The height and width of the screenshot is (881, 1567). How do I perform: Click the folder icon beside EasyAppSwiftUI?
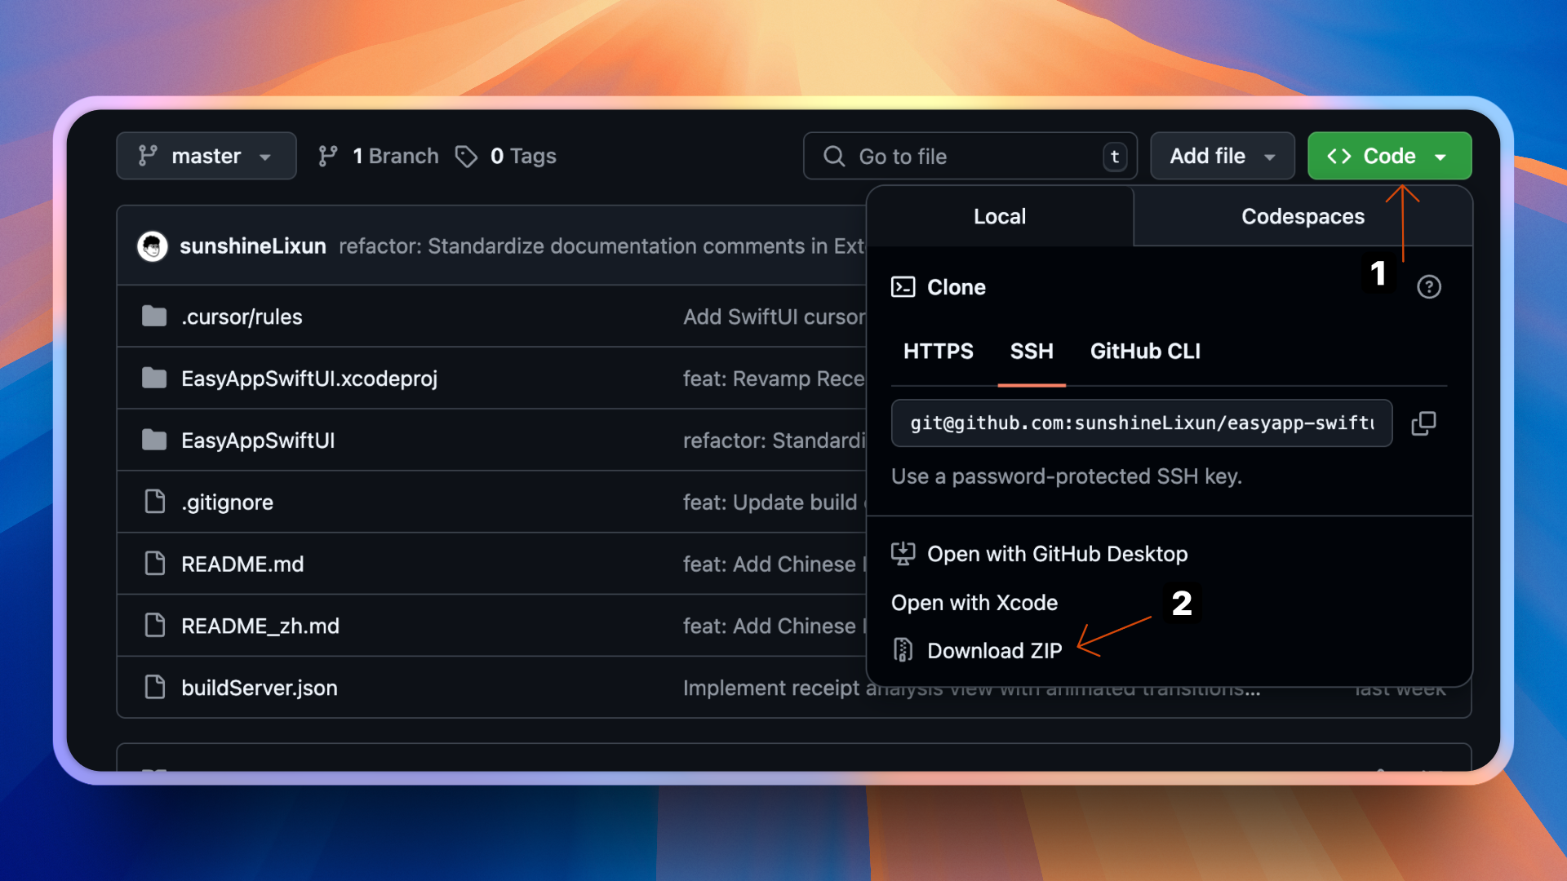coord(154,440)
